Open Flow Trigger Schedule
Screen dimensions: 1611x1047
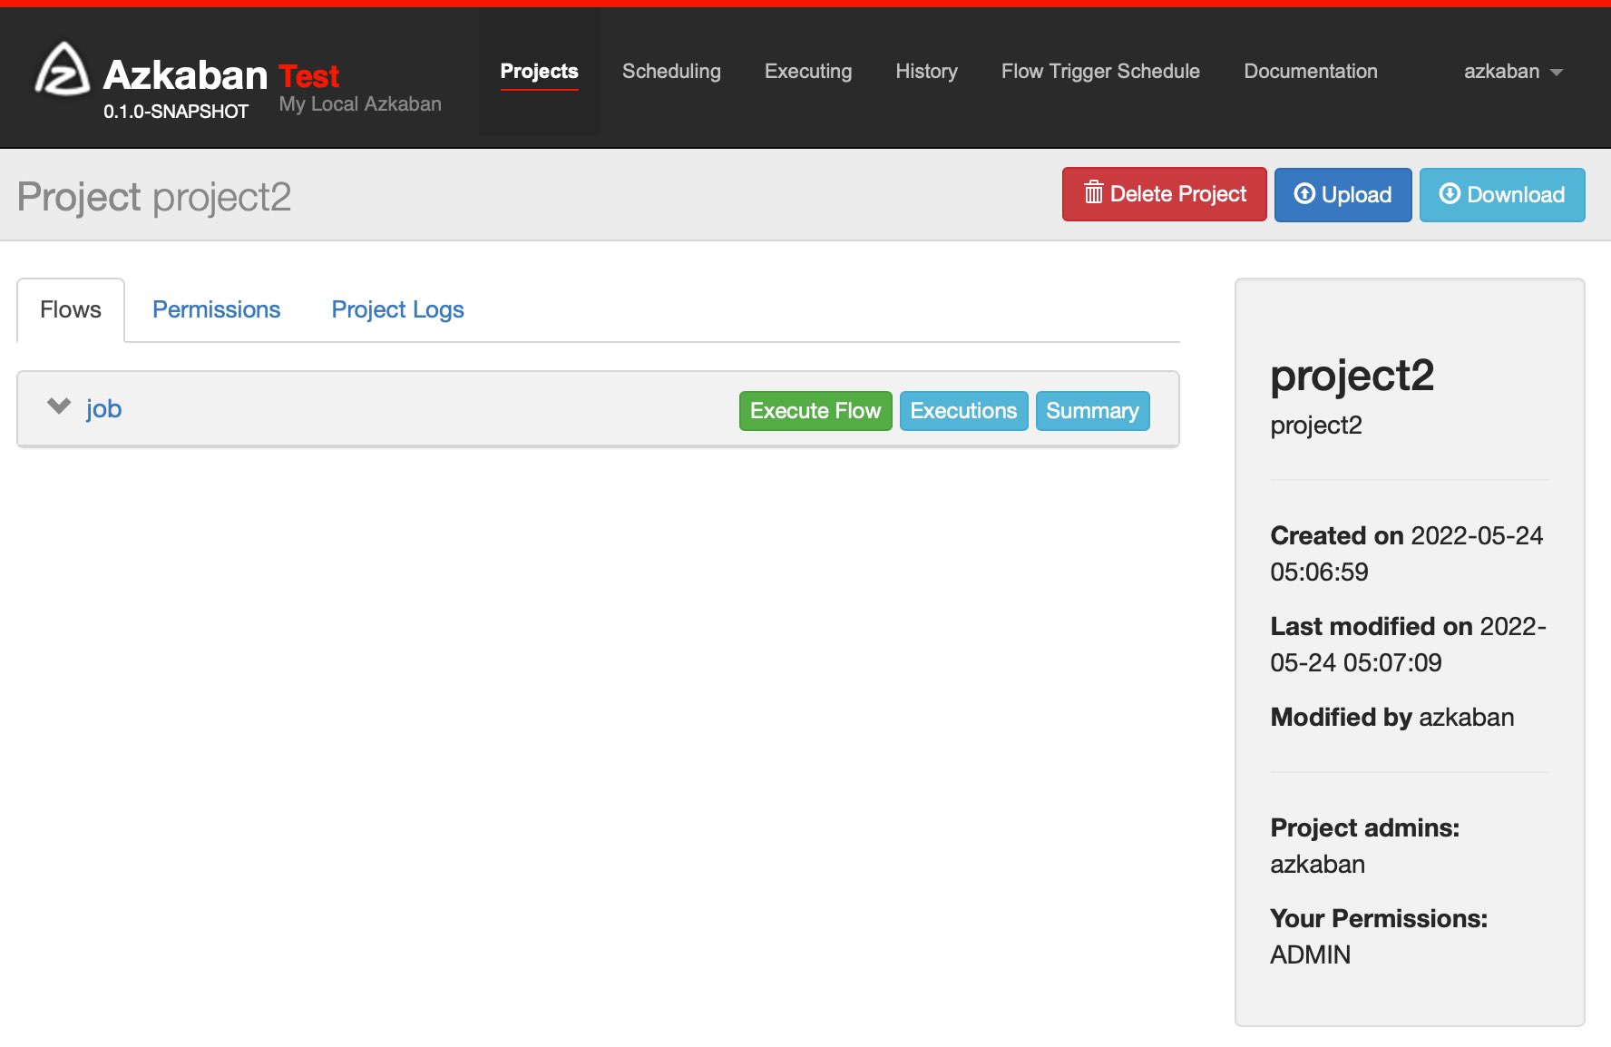(1100, 71)
